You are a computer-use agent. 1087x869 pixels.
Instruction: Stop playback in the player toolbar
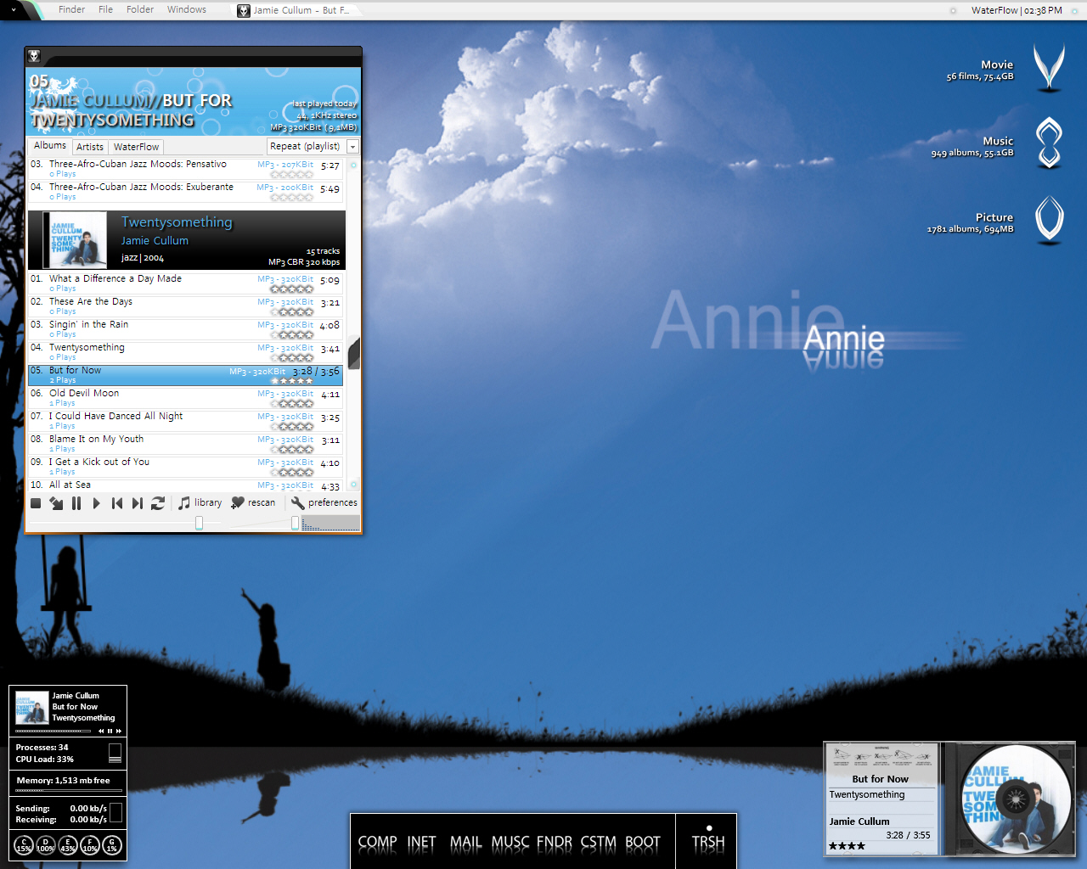click(x=36, y=503)
